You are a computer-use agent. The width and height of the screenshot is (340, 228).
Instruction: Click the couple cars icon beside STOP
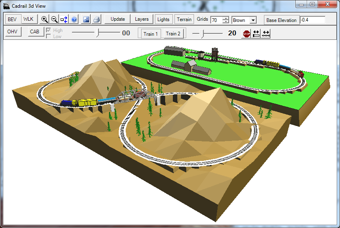256,34
